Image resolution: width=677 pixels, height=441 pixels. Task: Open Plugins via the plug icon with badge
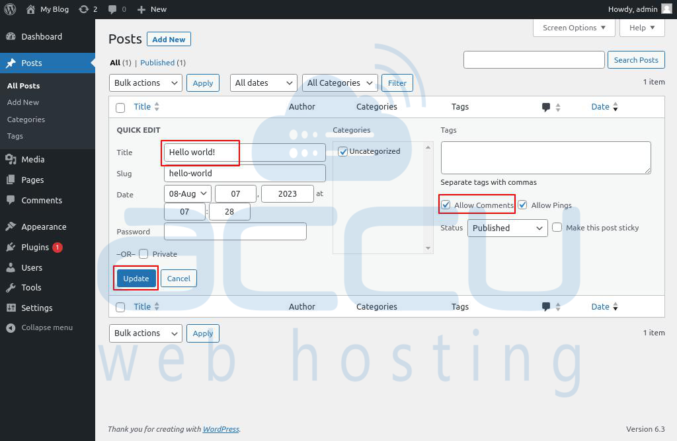point(11,247)
